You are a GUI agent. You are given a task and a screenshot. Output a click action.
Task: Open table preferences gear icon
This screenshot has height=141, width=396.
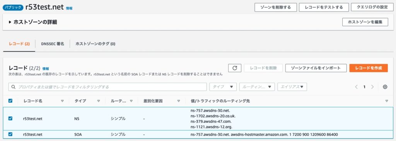pos(385,87)
